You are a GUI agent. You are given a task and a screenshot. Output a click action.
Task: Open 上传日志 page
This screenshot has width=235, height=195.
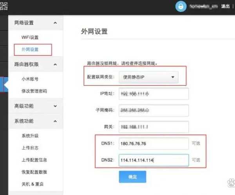click(30, 148)
